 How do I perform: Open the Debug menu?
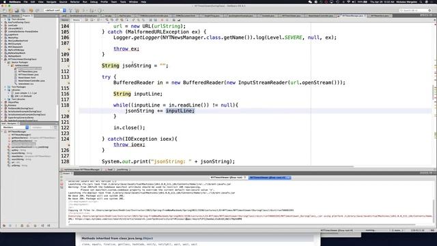click(94, 1)
